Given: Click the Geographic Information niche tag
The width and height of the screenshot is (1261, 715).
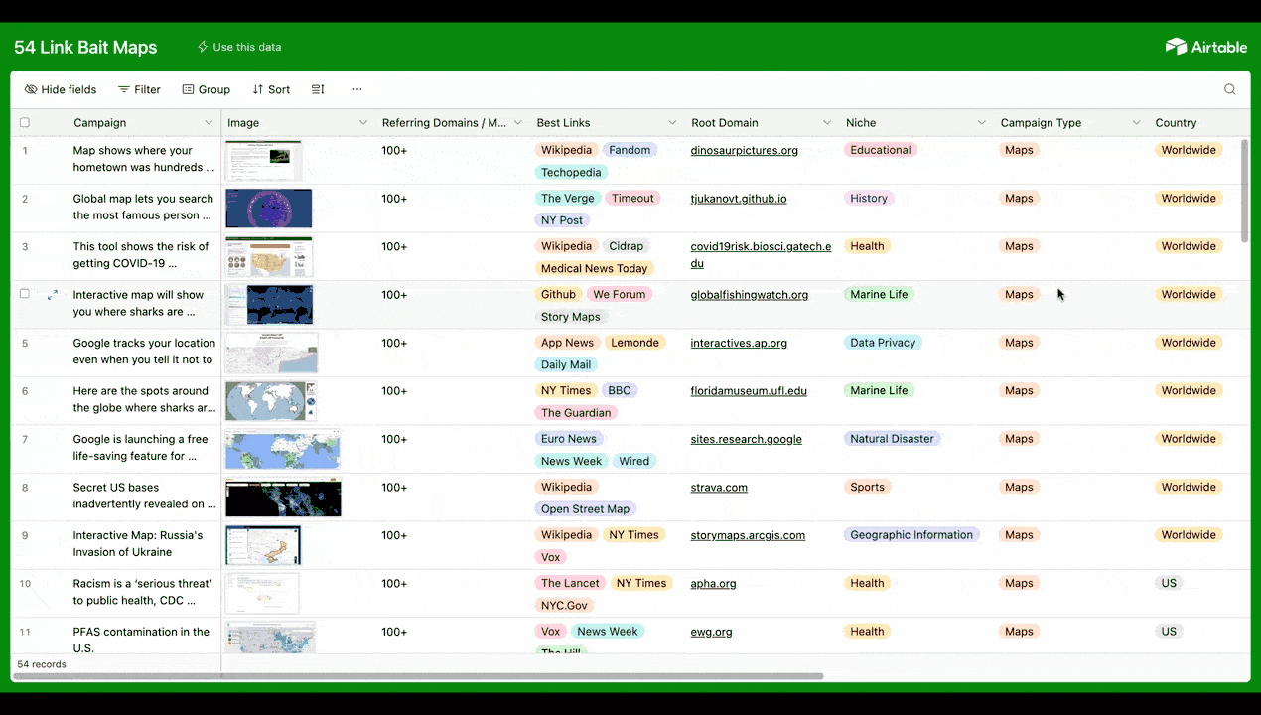Looking at the screenshot, I should (x=911, y=535).
